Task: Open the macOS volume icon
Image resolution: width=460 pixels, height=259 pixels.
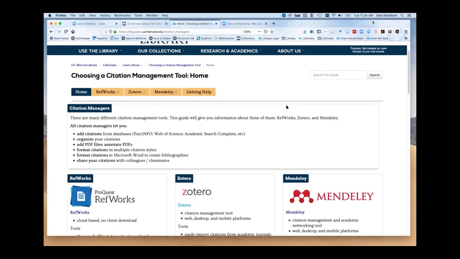Action: pyautogui.click(x=340, y=15)
